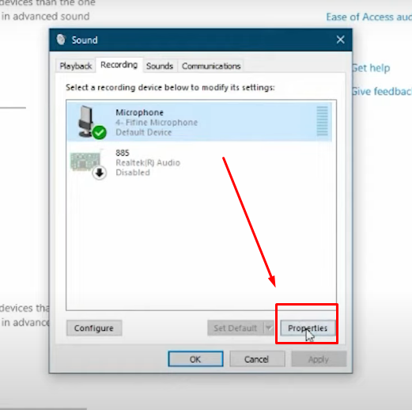Screen dimensions: 412x410
Task: Select the Recording tab
Action: (119, 65)
